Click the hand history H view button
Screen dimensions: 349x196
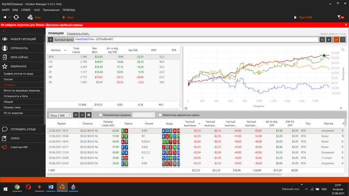tap(82, 115)
